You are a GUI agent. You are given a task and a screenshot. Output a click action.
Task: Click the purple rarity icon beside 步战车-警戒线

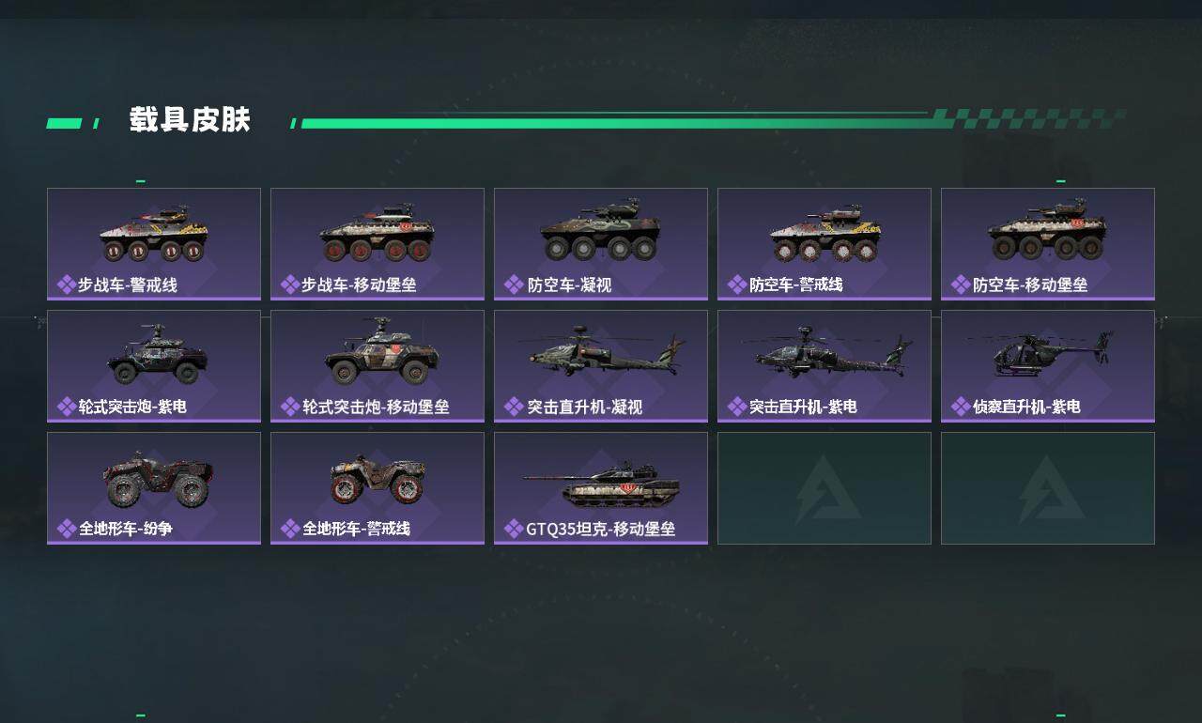point(66,285)
